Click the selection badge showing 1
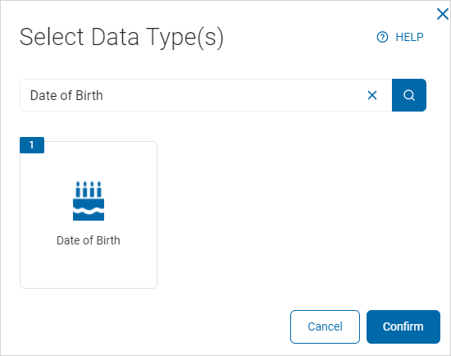Viewport: 451px width, 356px height. (32, 145)
